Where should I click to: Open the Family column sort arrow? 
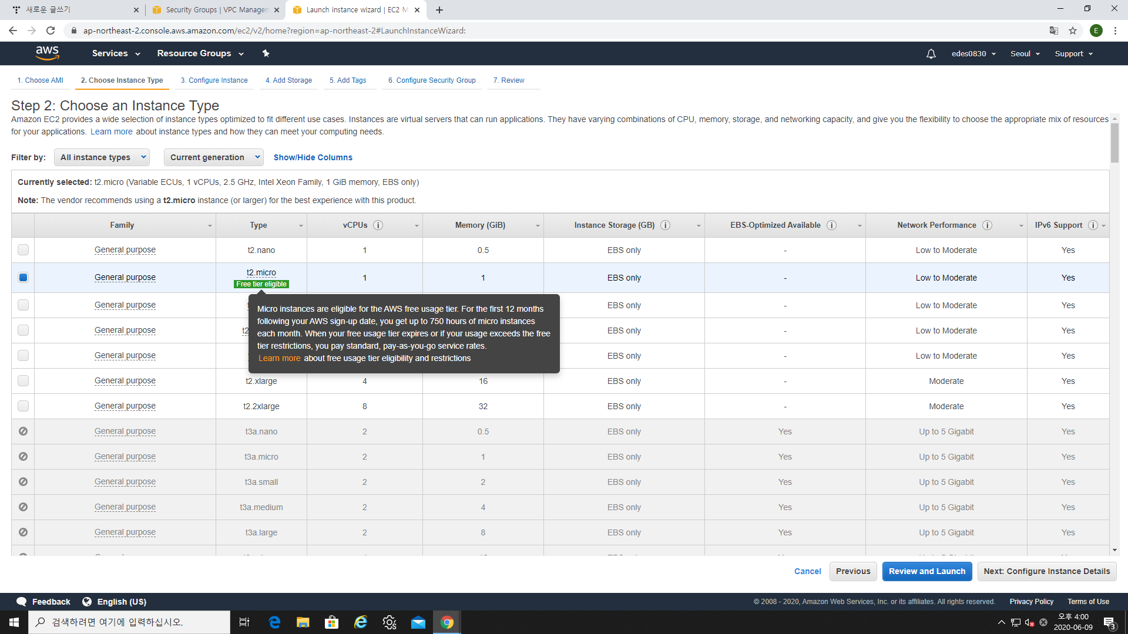[x=209, y=226]
